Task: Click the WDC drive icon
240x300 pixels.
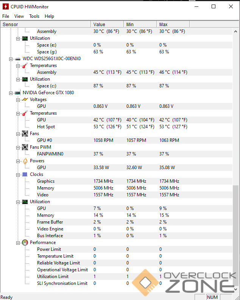Action: point(17,59)
